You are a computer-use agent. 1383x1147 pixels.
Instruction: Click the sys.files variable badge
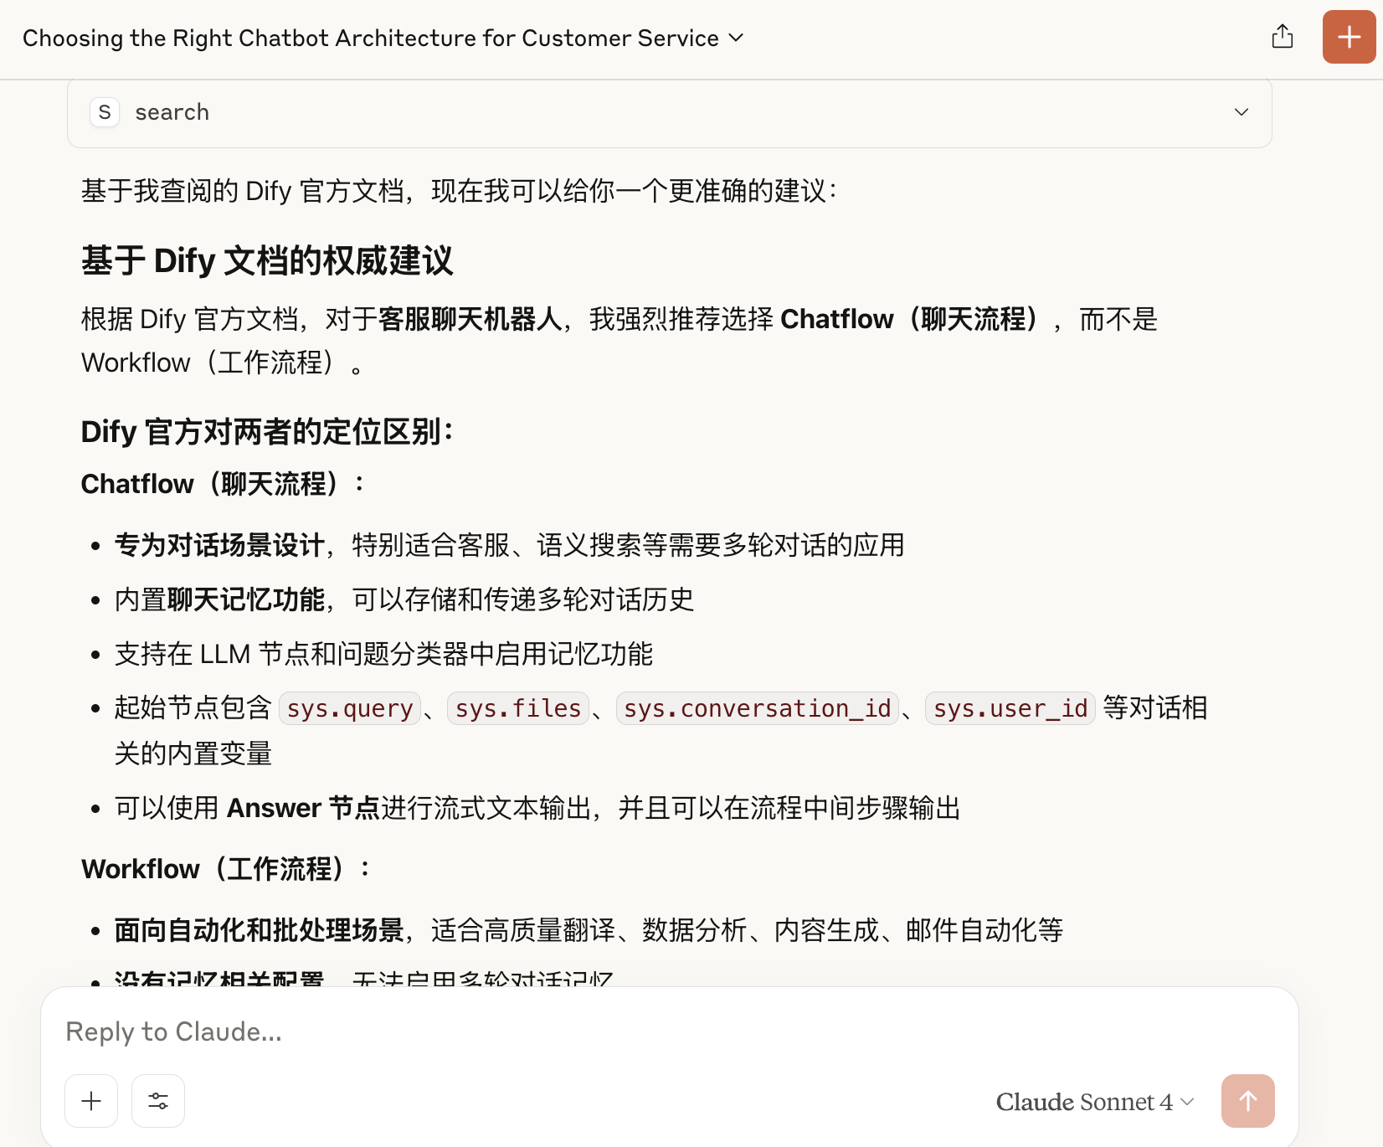[x=517, y=708]
